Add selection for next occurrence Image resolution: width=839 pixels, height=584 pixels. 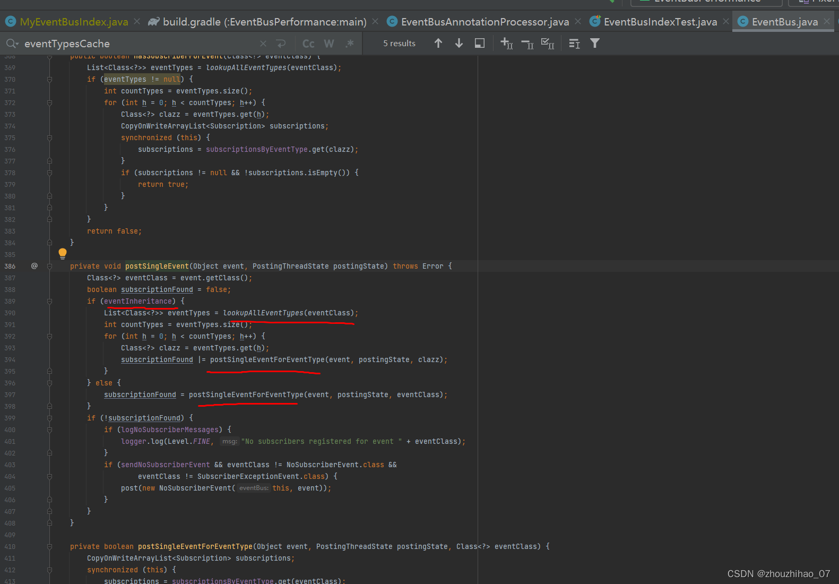[507, 43]
